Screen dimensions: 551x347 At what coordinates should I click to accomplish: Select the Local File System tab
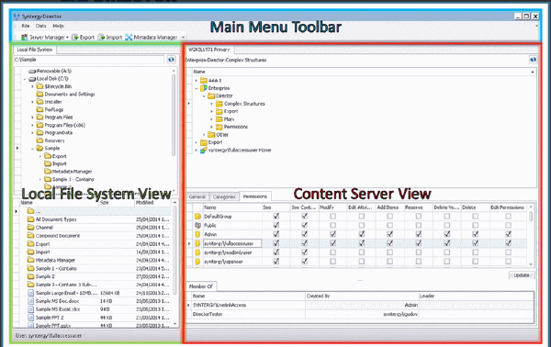point(35,50)
